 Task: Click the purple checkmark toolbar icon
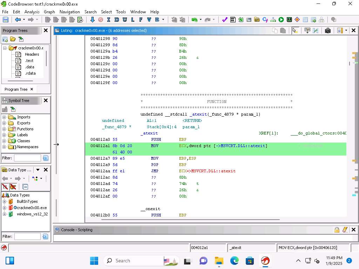coord(225,20)
